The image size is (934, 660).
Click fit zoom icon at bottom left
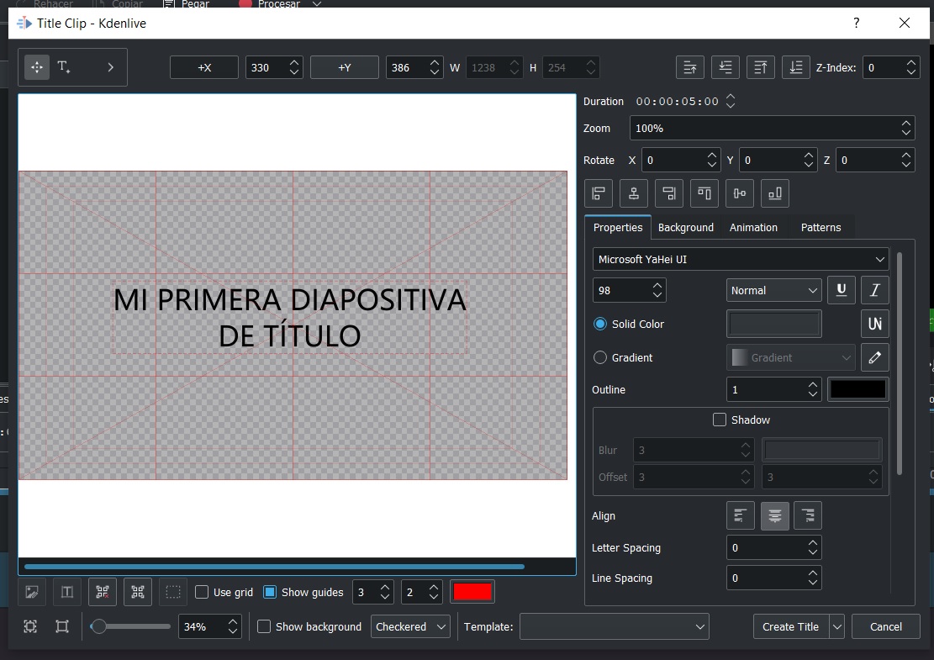(x=30, y=626)
